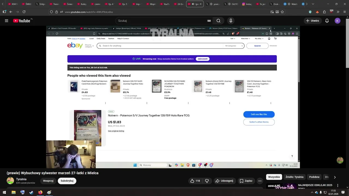Bookmark this page with the star icon
This screenshot has width=349, height=196.
[282, 12]
